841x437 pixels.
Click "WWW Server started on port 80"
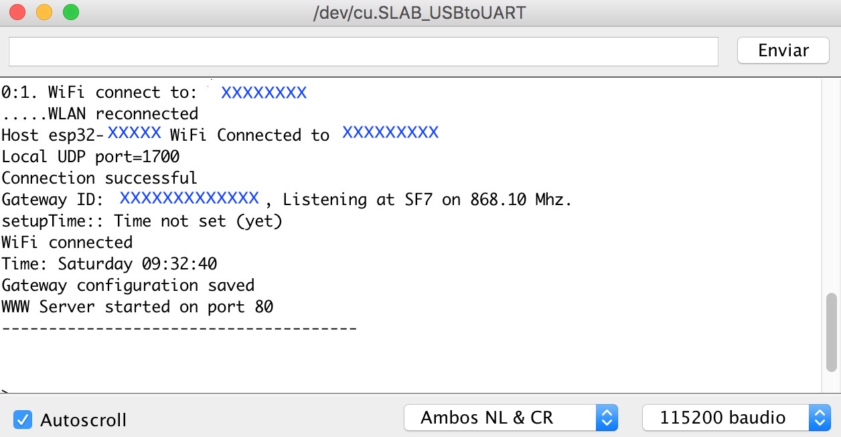(x=137, y=307)
